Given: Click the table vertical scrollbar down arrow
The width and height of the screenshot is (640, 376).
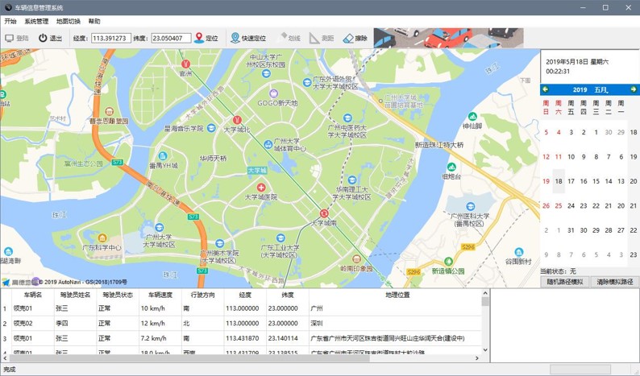Looking at the screenshot, I should click(x=485, y=350).
